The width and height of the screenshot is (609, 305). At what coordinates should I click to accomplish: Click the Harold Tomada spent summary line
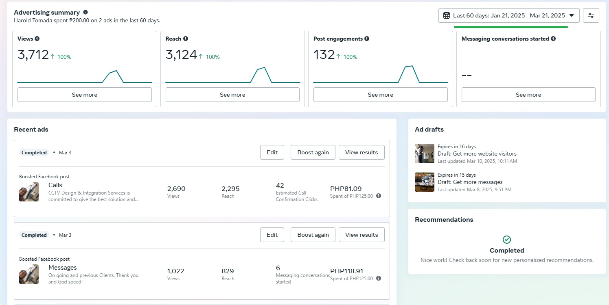tap(87, 20)
